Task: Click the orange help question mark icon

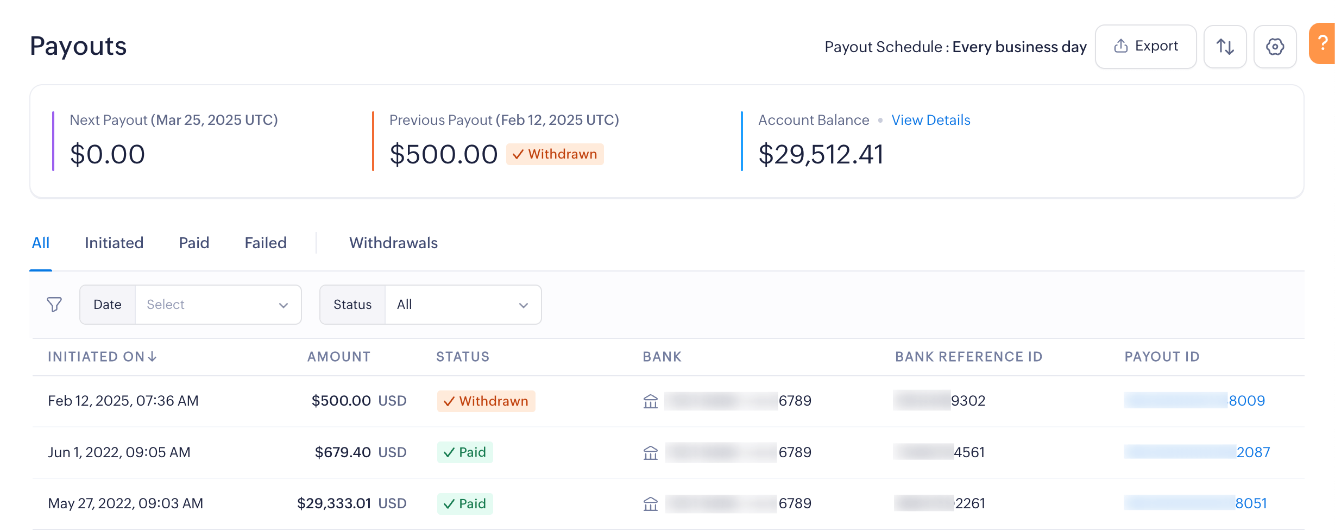Action: pyautogui.click(x=1323, y=43)
